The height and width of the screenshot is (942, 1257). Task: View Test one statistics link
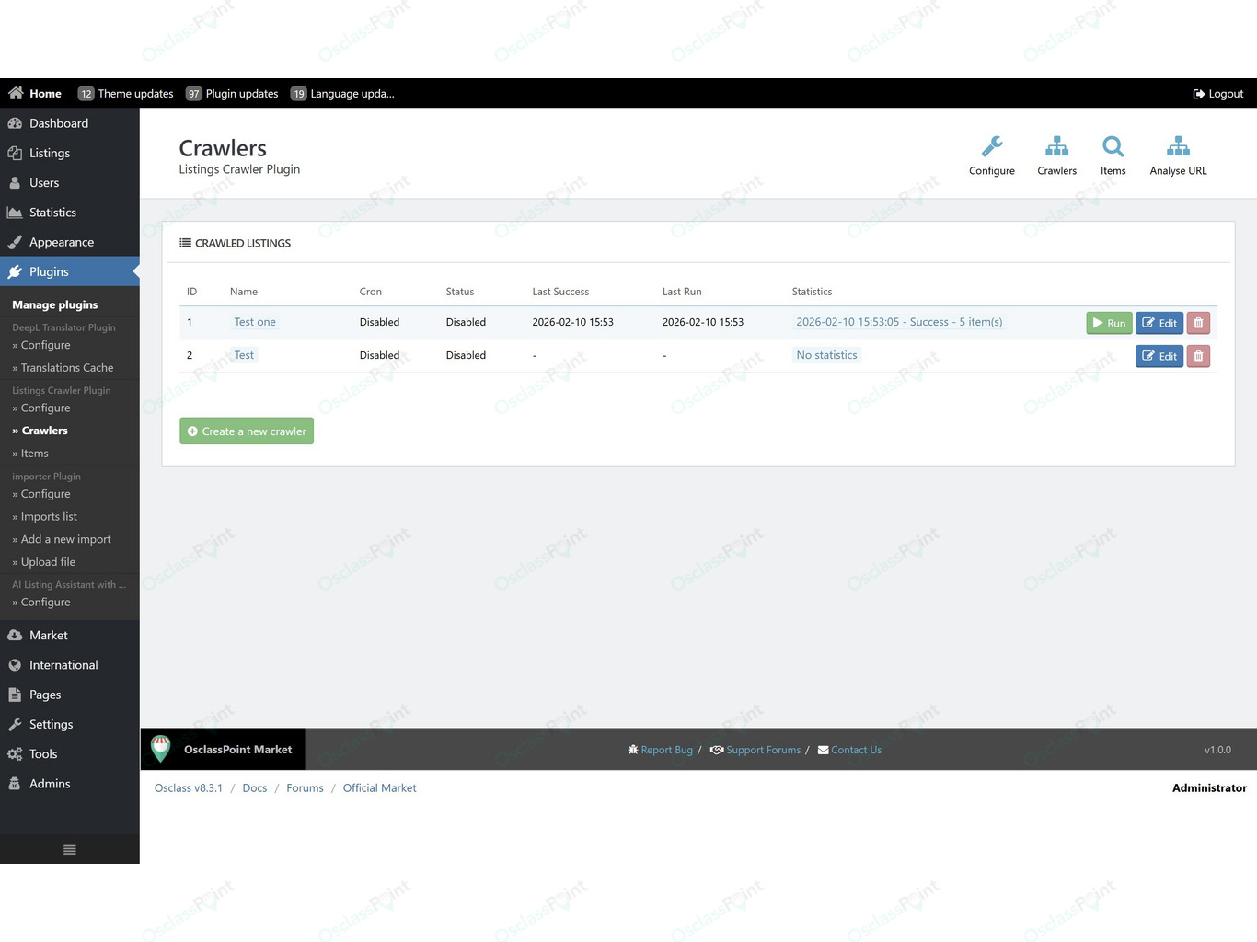pyautogui.click(x=899, y=322)
